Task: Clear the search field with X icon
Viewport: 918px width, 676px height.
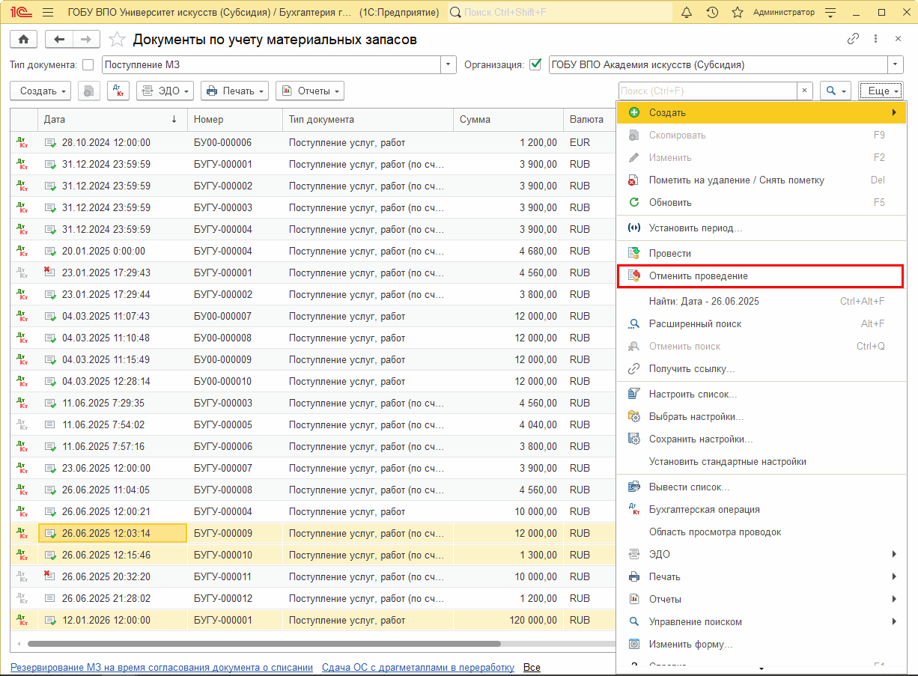Action: click(x=805, y=91)
